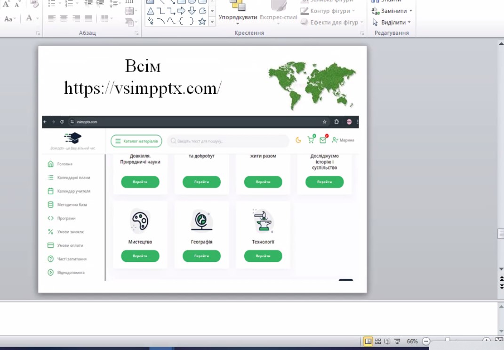The image size is (504, 350).
Task: Expand the Виділити dropdown menu
Action: click(x=409, y=23)
